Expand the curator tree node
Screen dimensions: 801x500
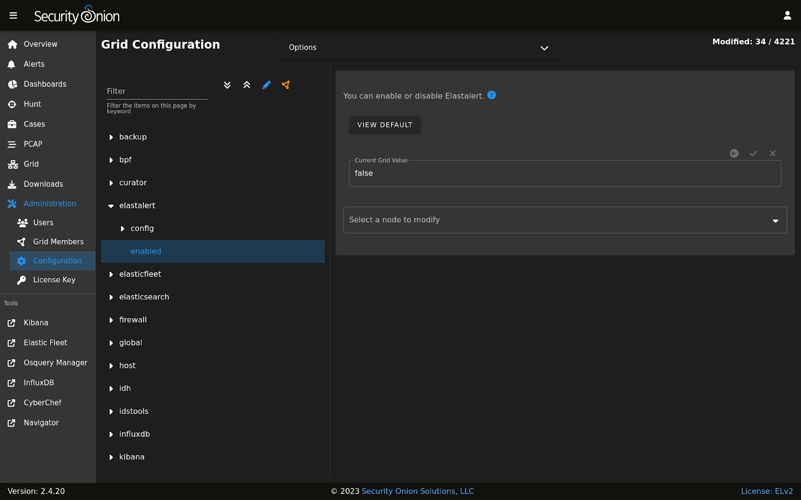111,183
